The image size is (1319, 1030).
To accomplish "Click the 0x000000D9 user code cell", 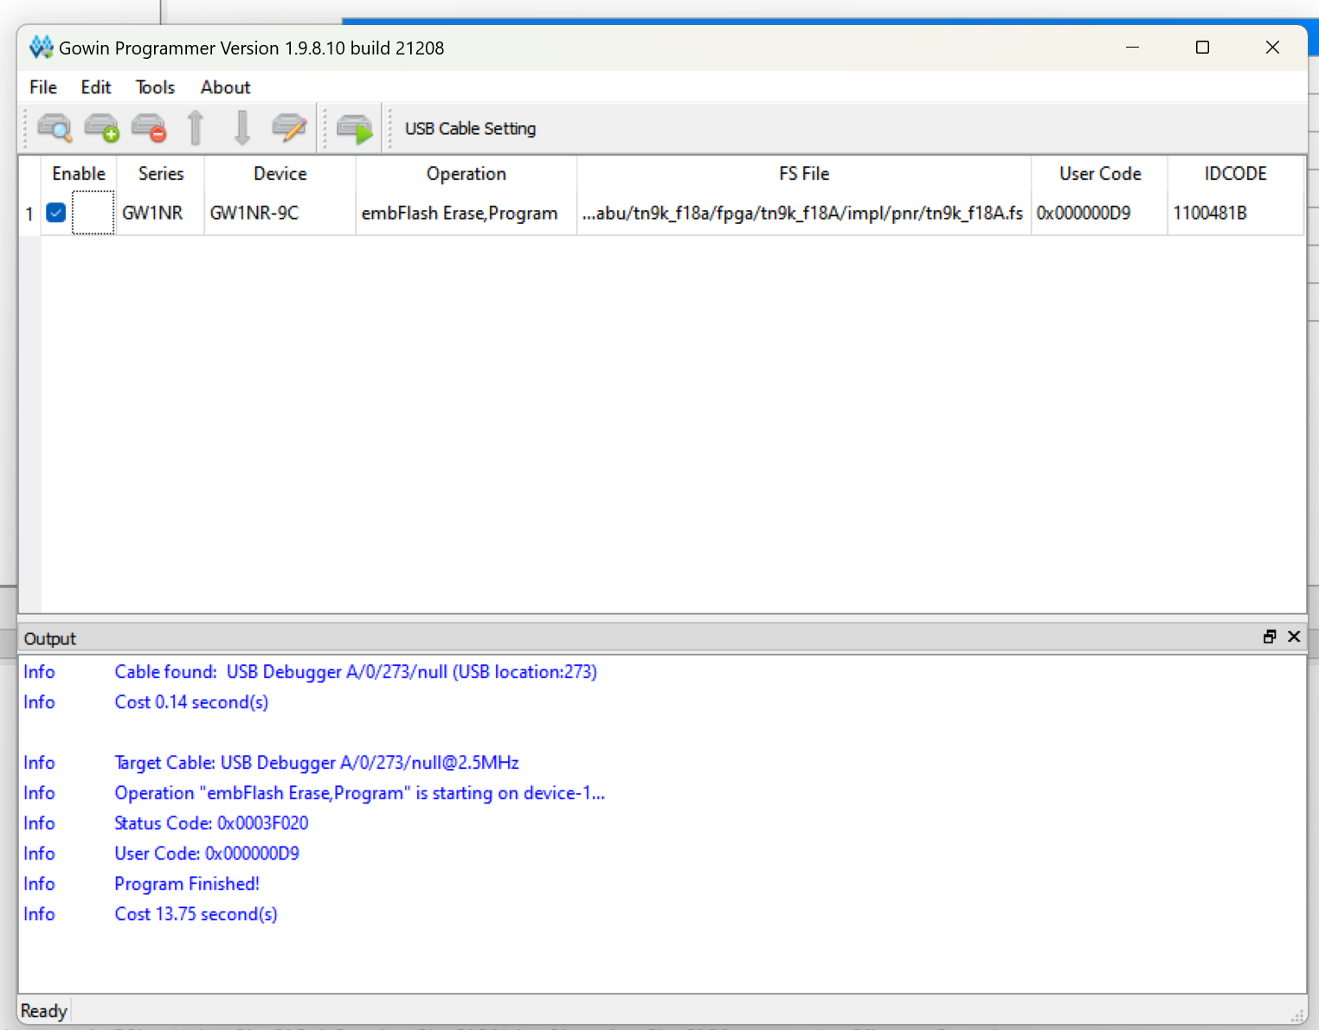I will (x=1100, y=214).
